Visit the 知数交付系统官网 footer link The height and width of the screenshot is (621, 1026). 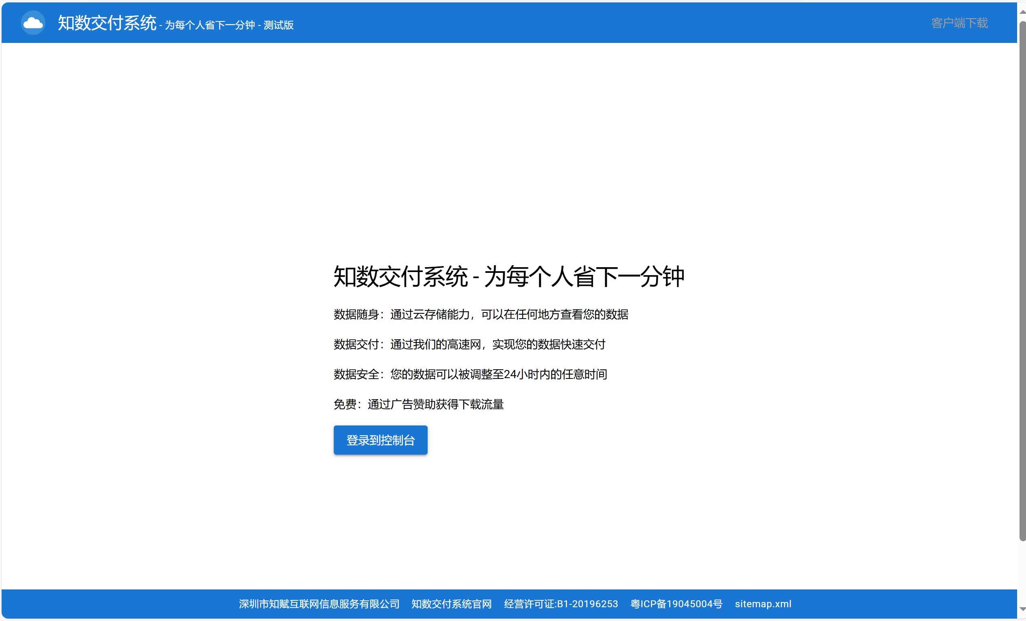click(x=452, y=604)
